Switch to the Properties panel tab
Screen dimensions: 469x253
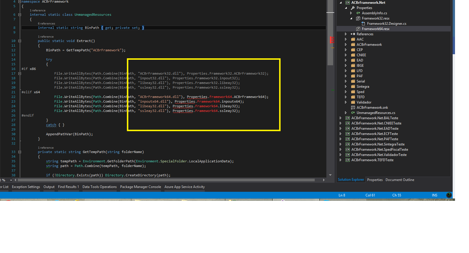tap(375, 180)
